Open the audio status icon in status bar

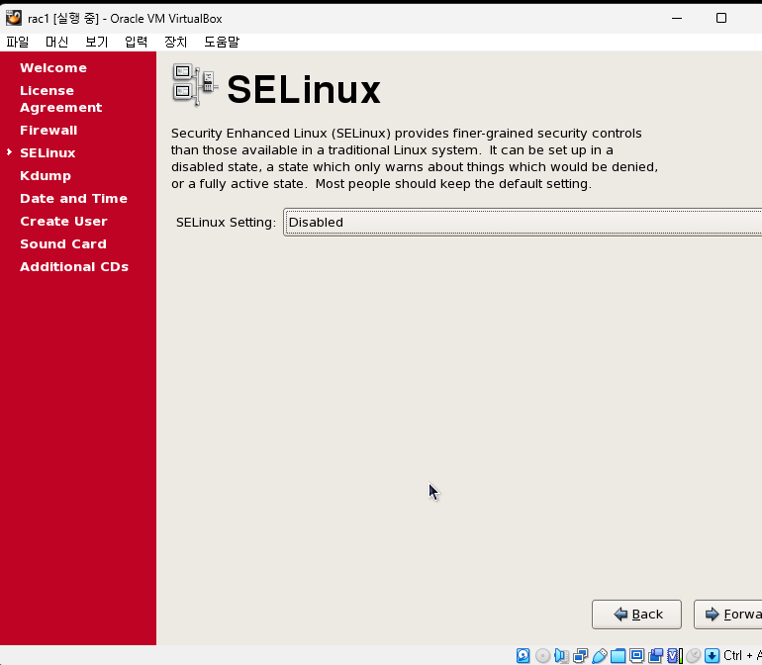pos(561,655)
